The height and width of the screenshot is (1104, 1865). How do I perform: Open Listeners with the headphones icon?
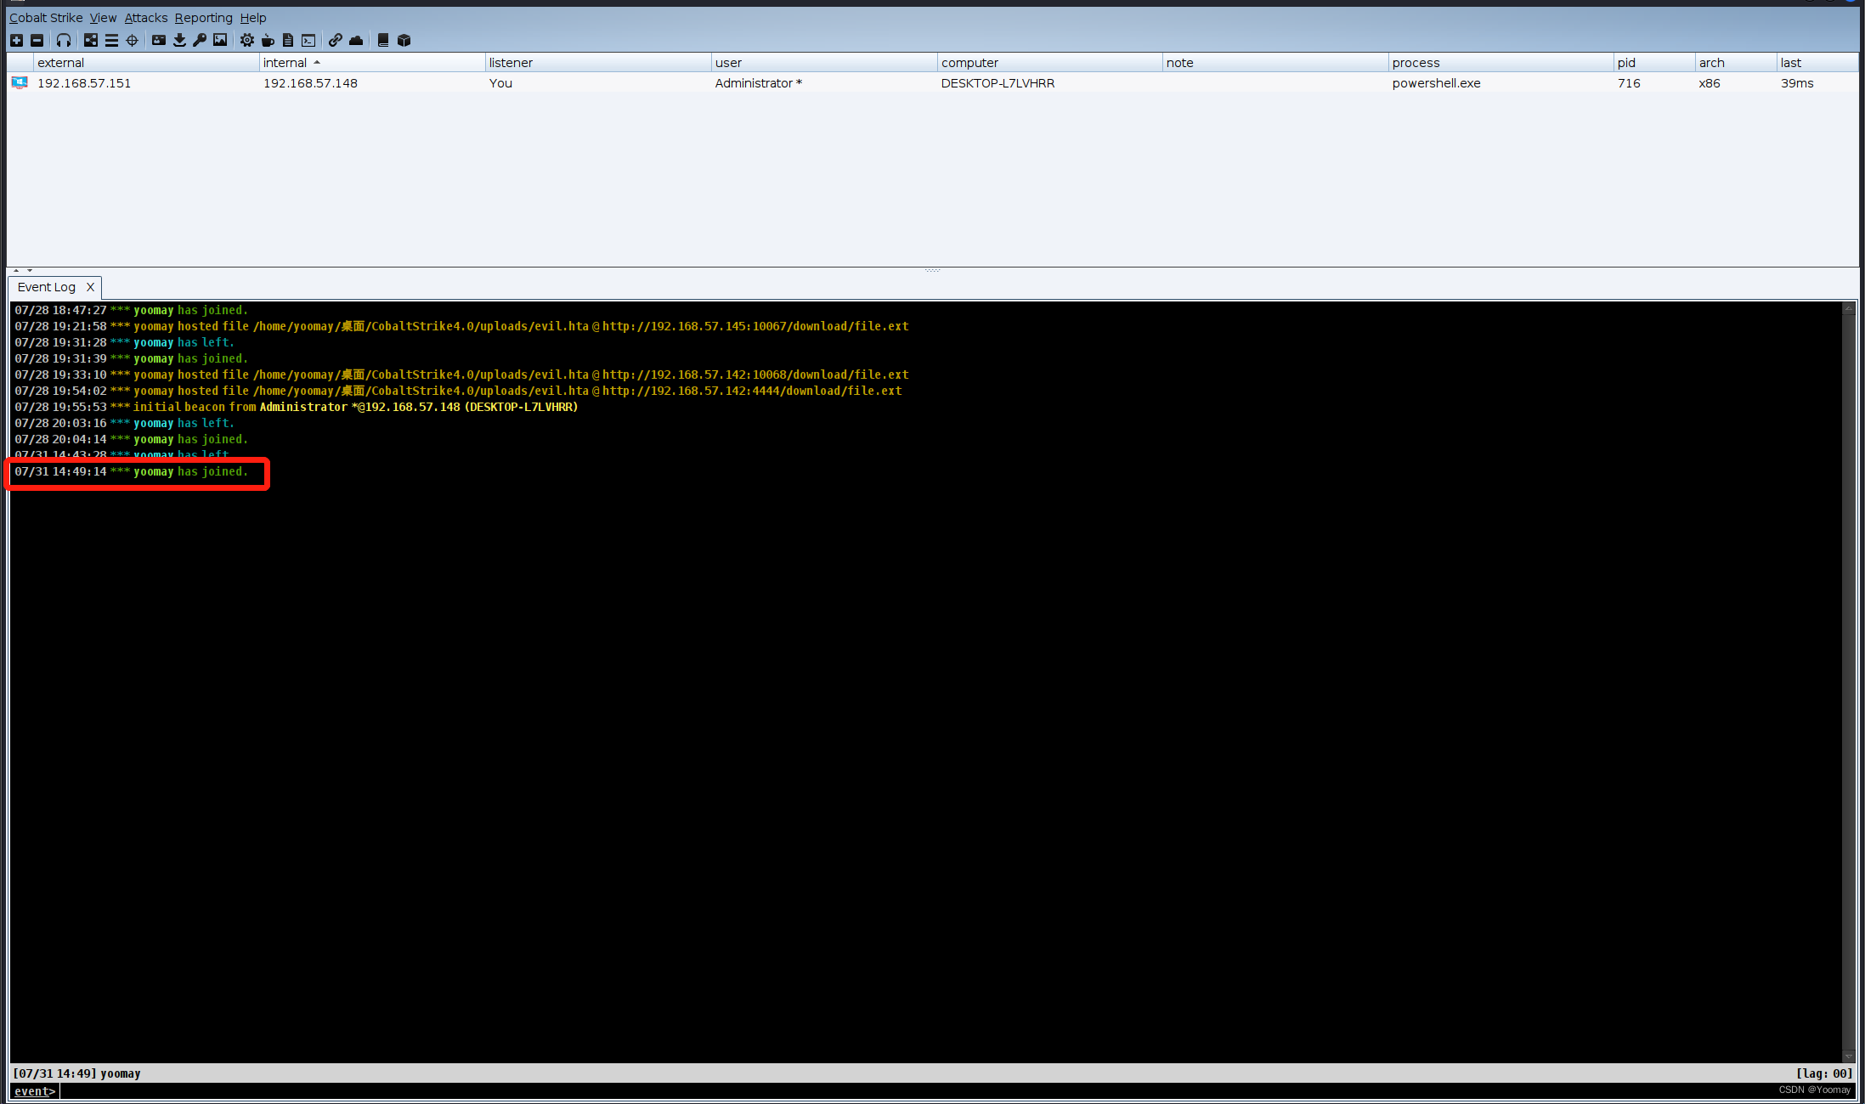[x=64, y=40]
